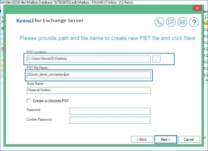Enable Create a Unicode PST checkbox
Viewport: 208px width, 151px height.
point(28,101)
